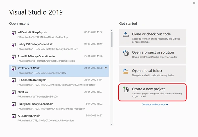Click path ending Hubfly.IOT.Factory.Connect-Production
Viewport: 198px width, 137px height.
pyautogui.click(x=51, y=109)
